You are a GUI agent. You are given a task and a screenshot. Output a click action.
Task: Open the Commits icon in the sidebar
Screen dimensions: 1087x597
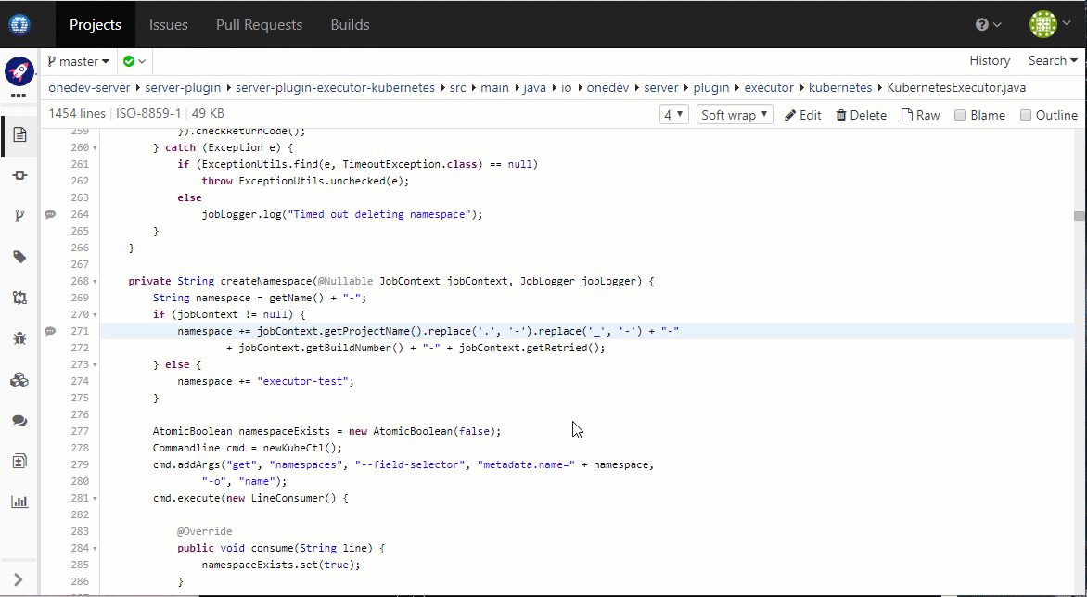(19, 176)
